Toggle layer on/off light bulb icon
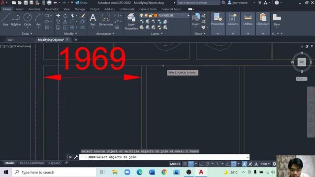The width and height of the screenshot is (315, 177). tap(141, 15)
